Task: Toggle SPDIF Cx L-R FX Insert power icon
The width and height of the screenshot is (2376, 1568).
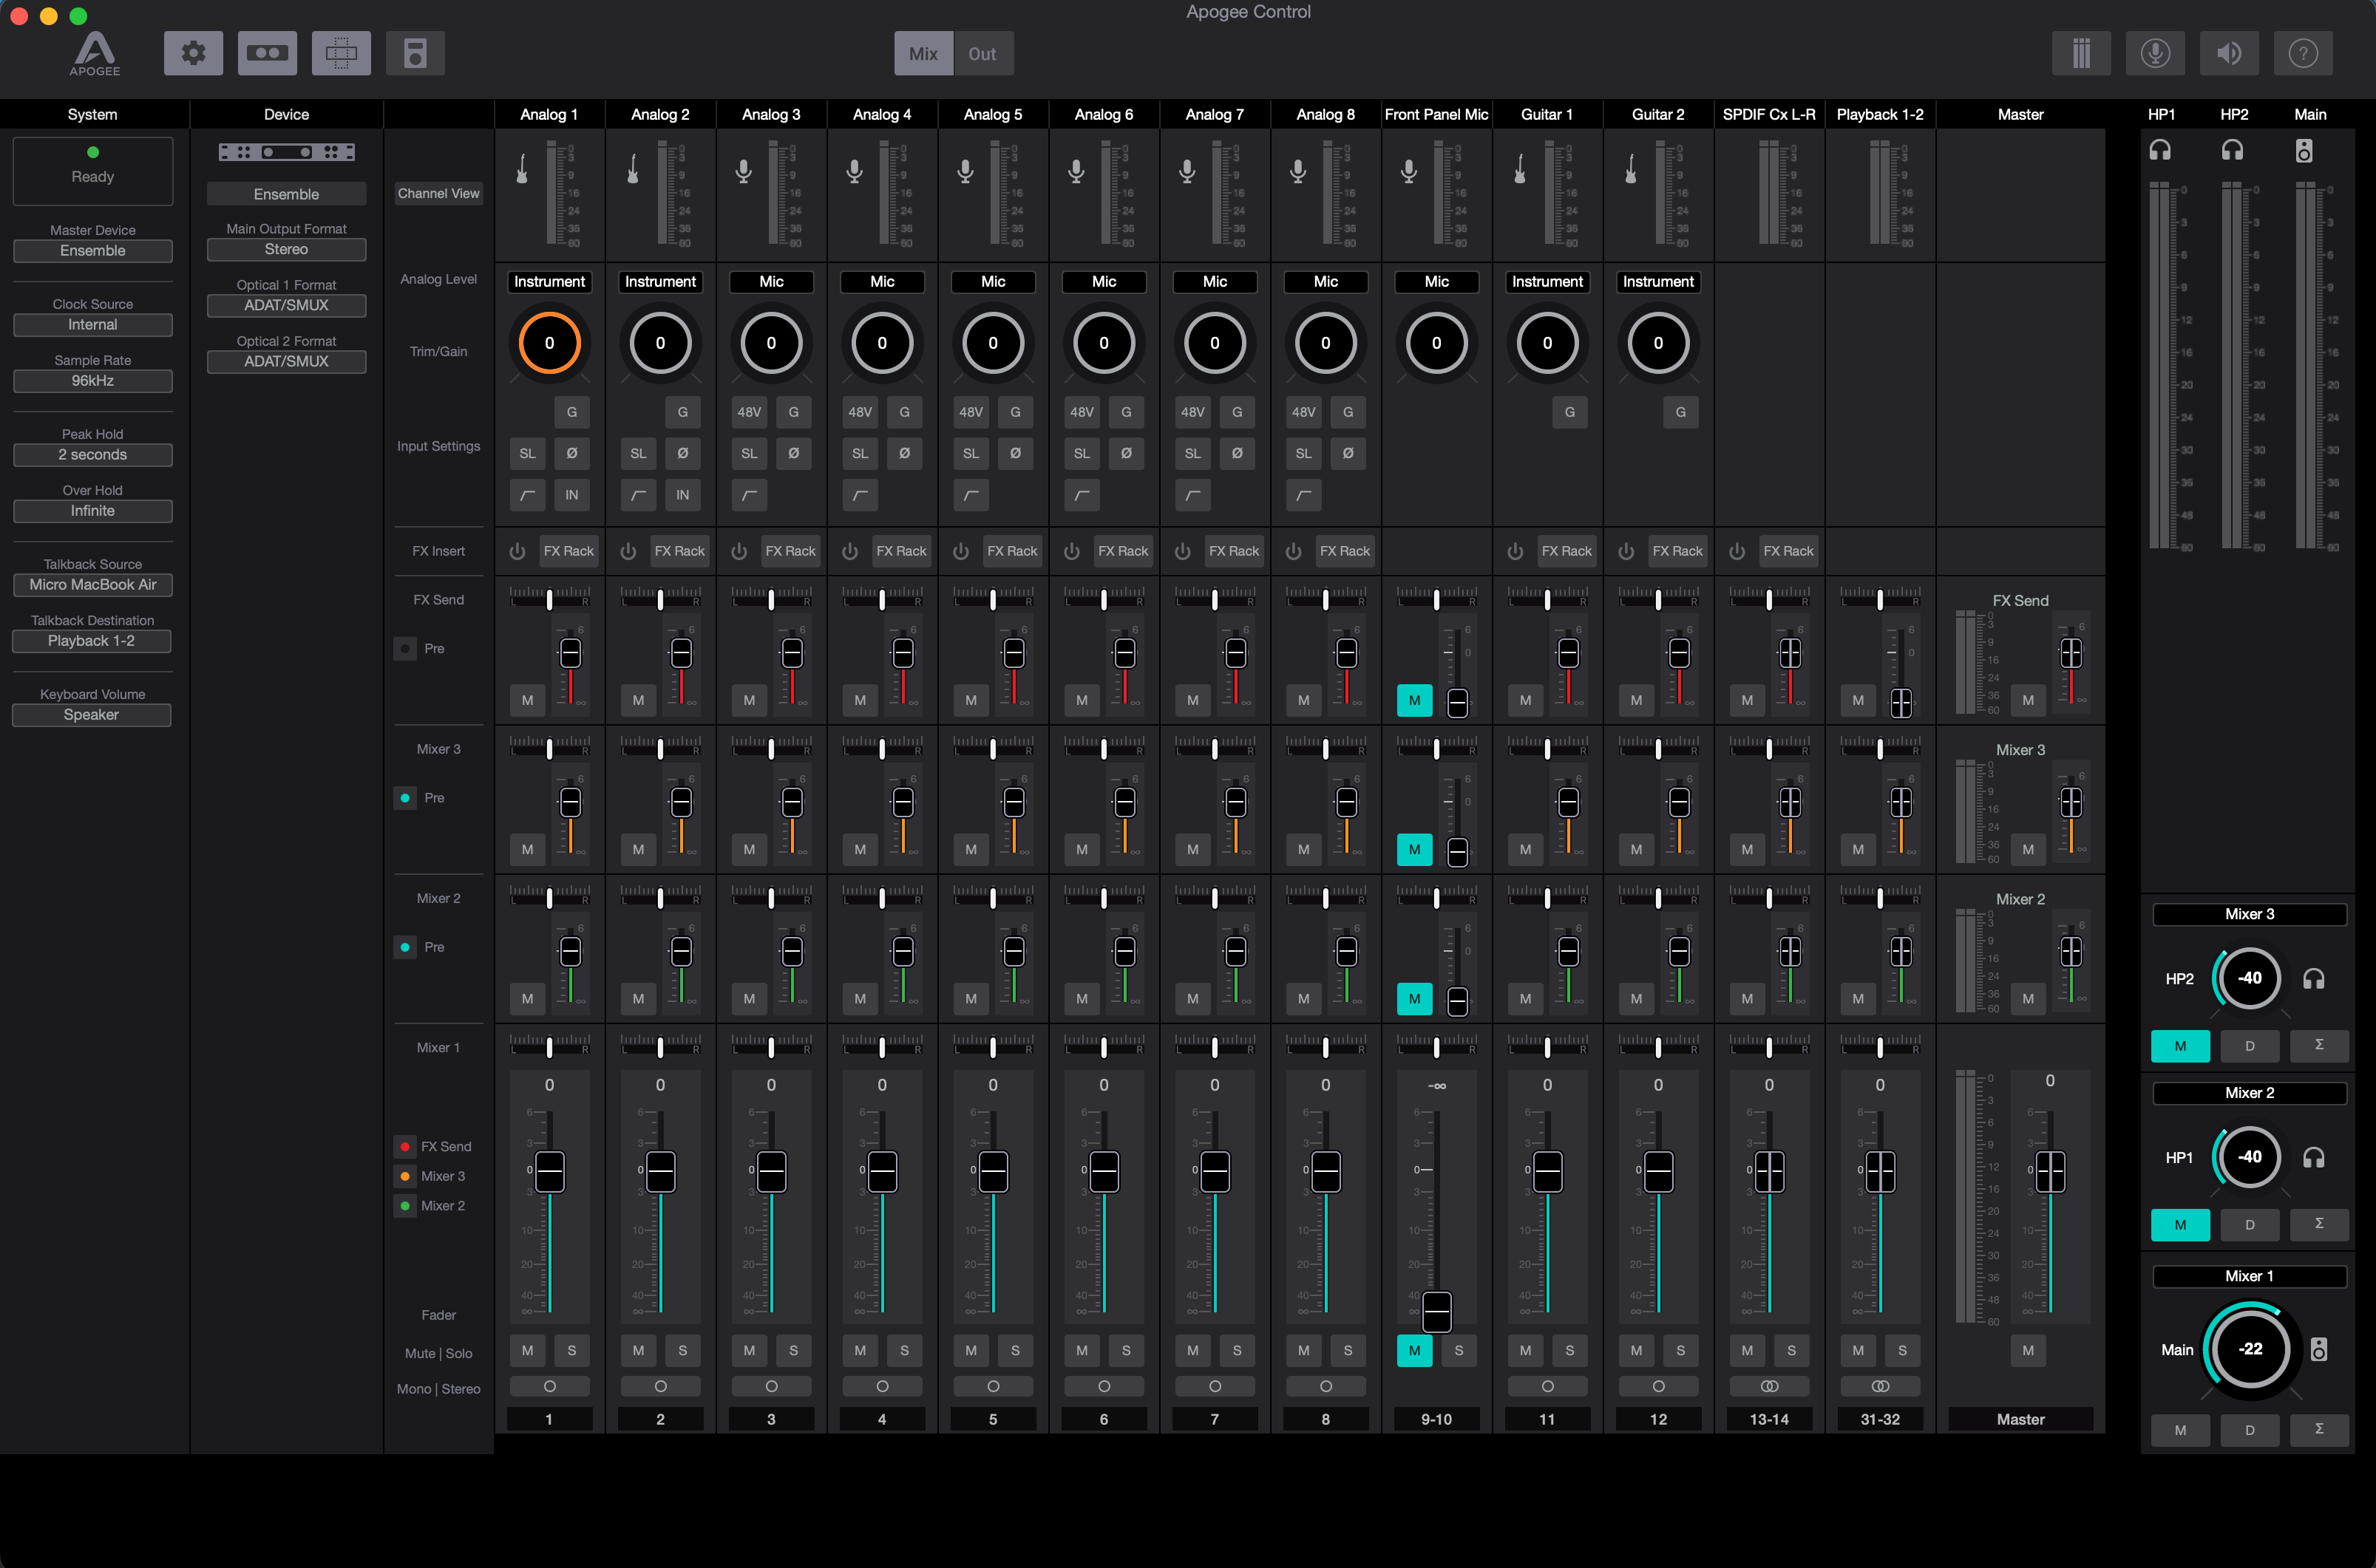Action: pyautogui.click(x=1737, y=551)
